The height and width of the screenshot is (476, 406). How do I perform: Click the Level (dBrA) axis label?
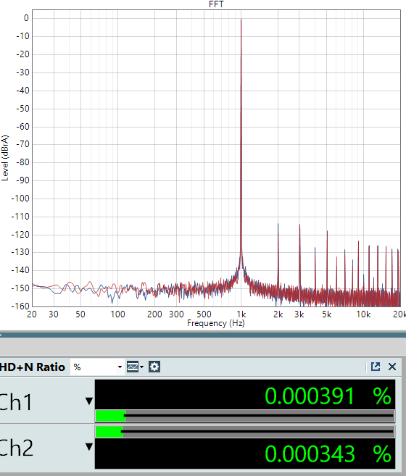point(5,158)
